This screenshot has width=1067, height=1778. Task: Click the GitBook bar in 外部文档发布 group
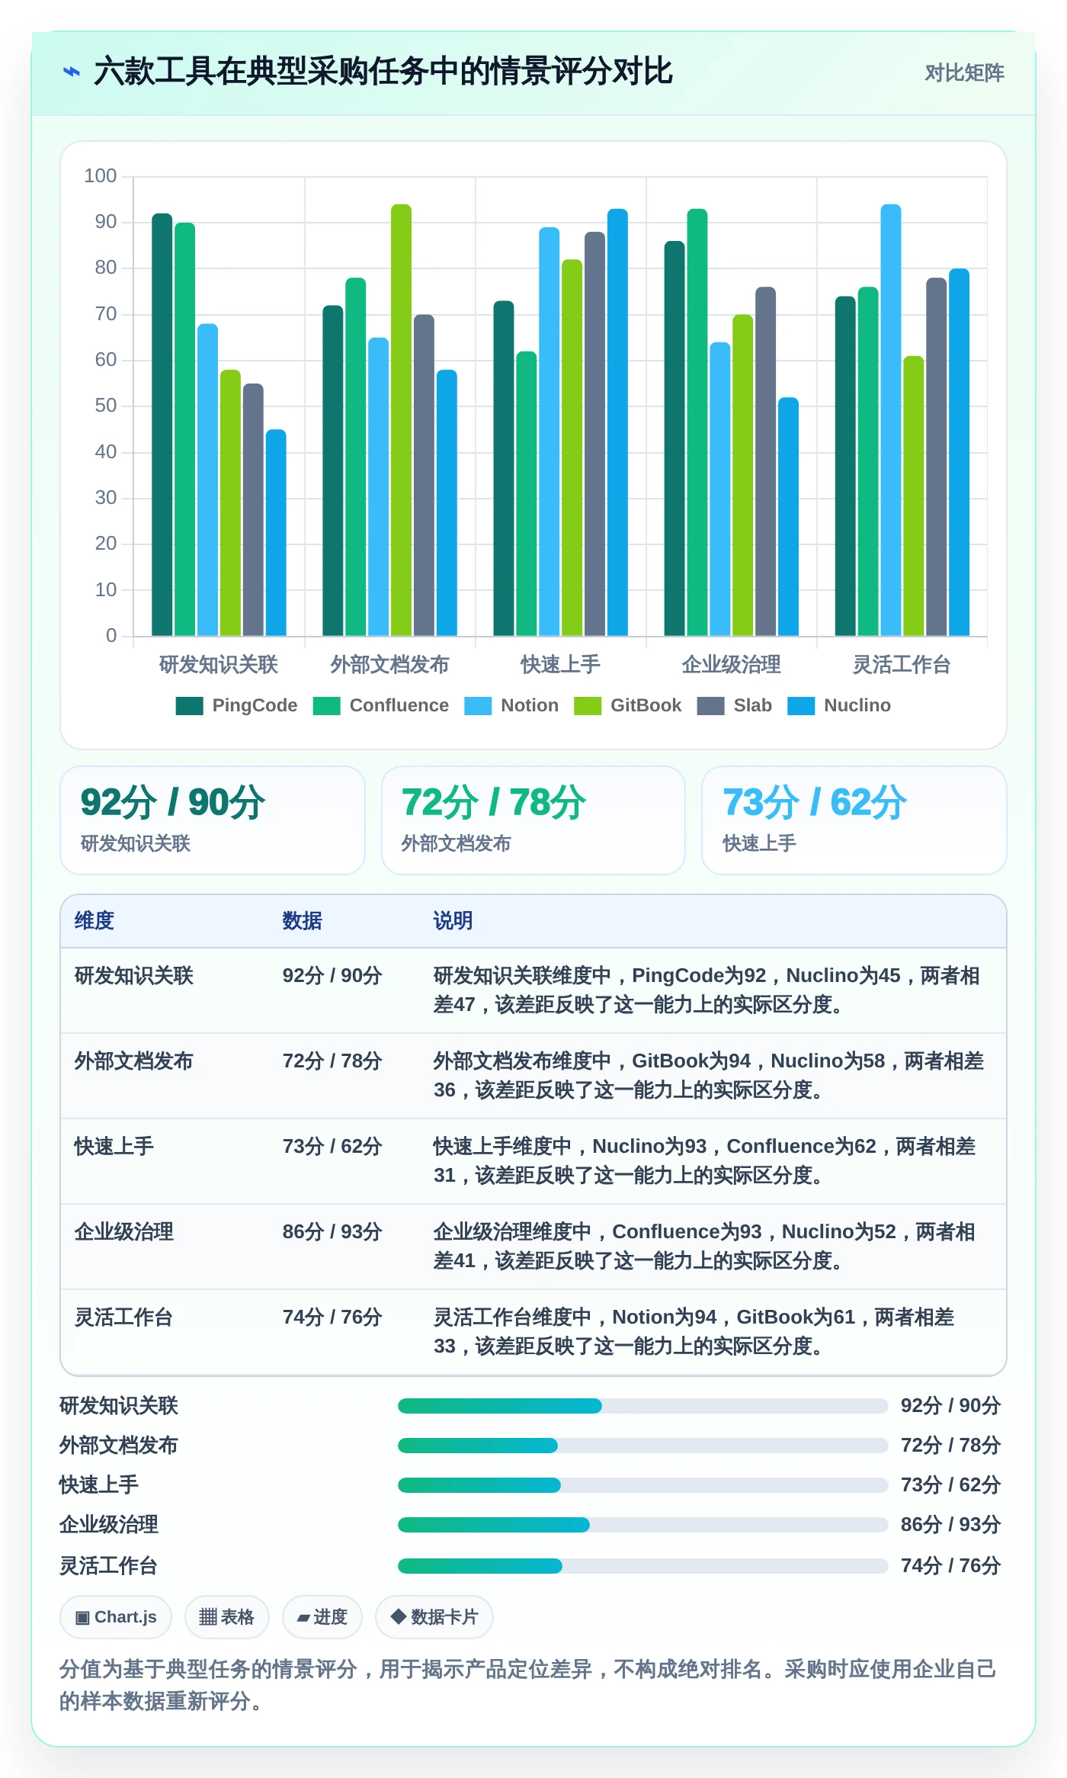(401, 420)
